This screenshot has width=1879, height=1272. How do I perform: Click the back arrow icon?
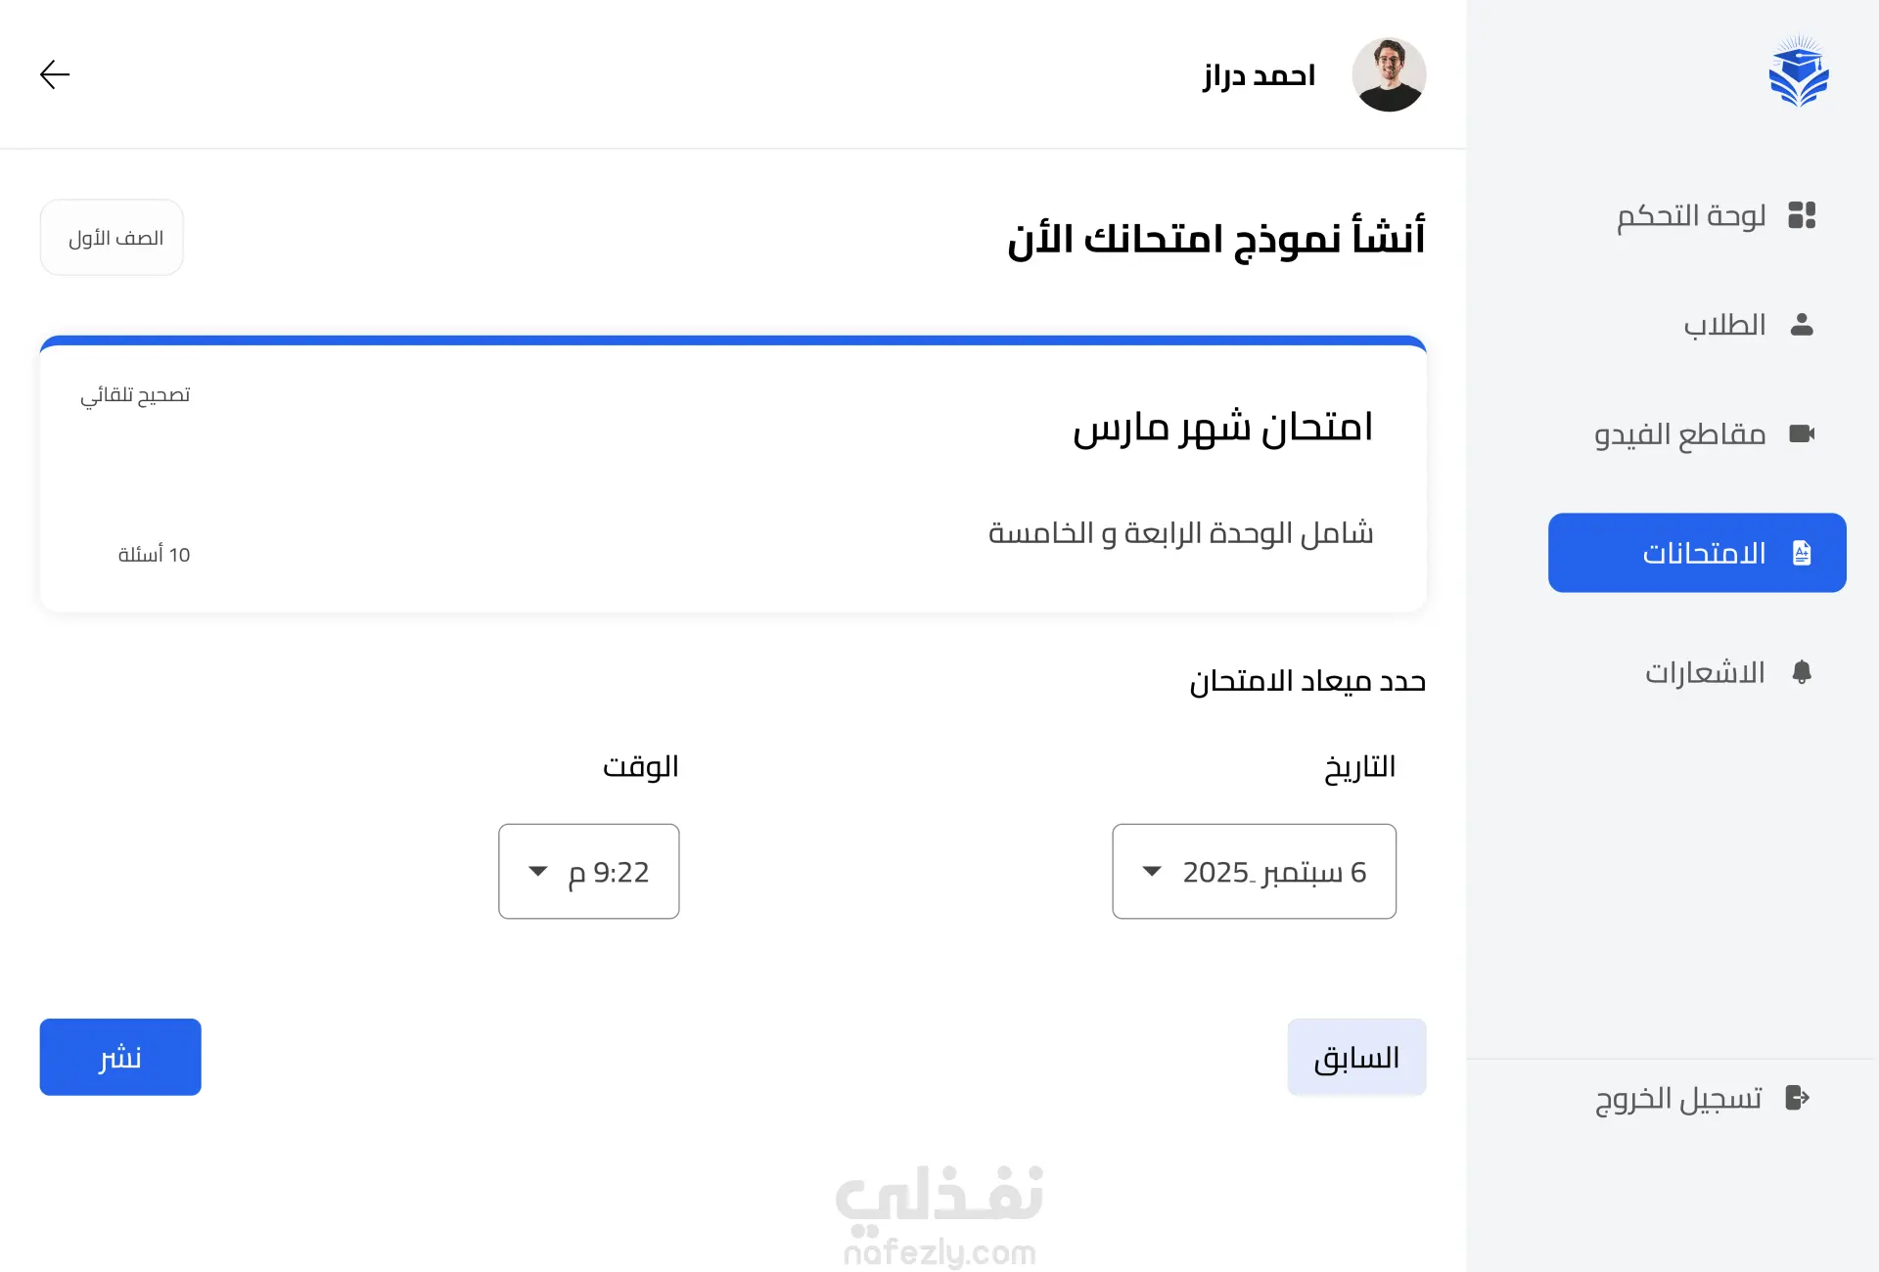coord(55,74)
